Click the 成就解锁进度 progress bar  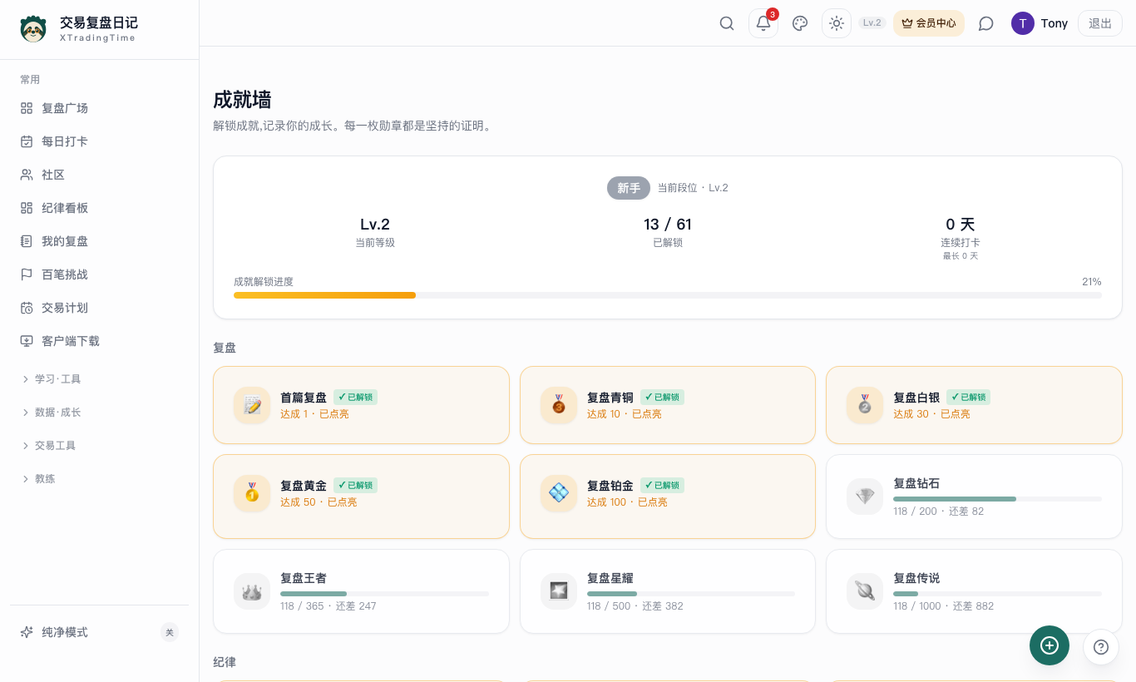pos(668,295)
